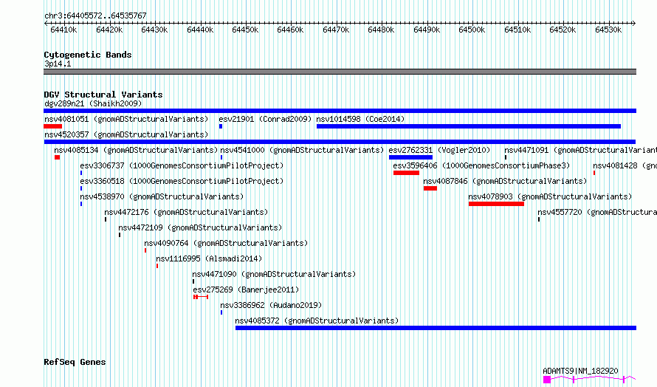Click the nsv4081428 variant label
This screenshot has height=387, width=657.
[625, 165]
